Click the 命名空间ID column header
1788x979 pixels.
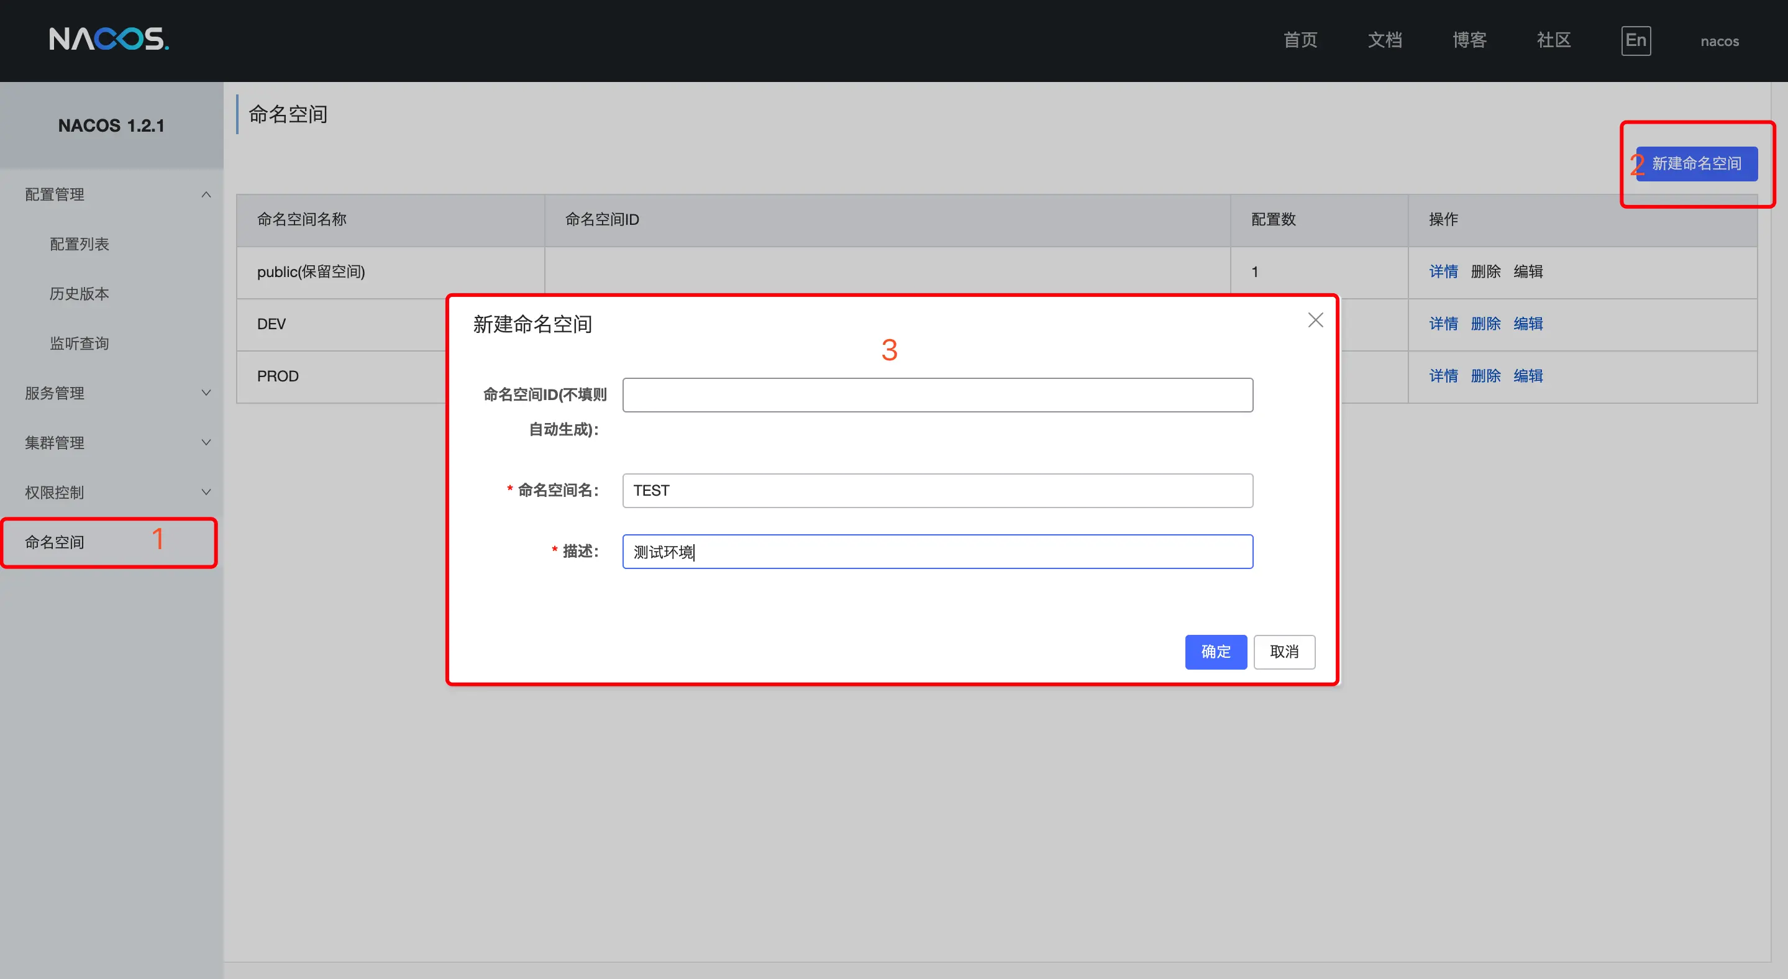click(887, 220)
